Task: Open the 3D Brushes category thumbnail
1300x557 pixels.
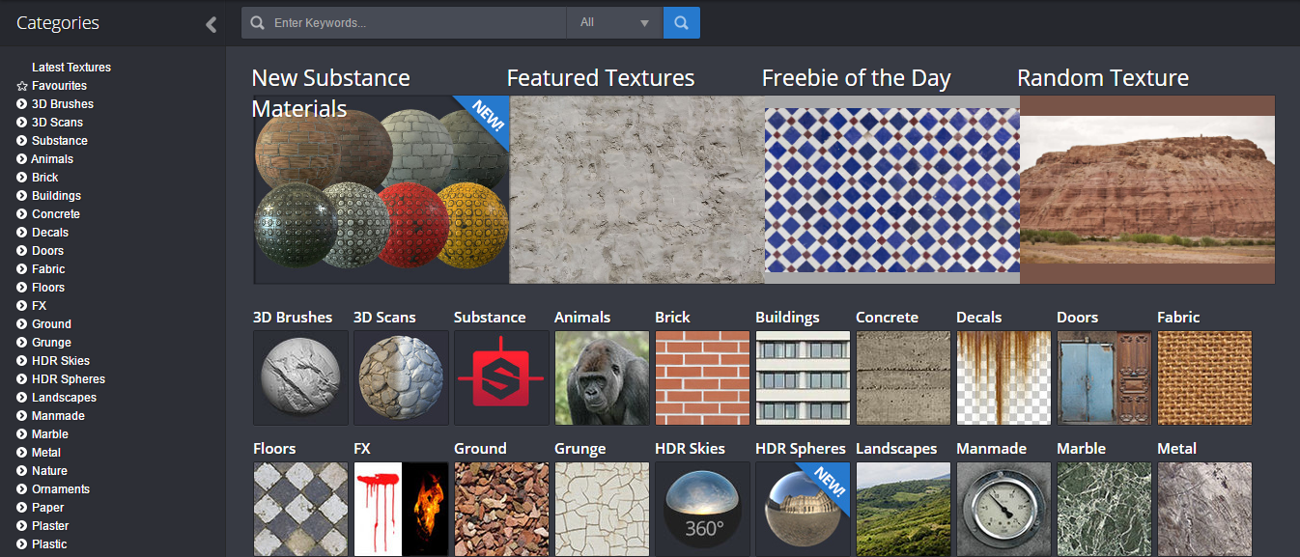Action: tap(300, 377)
